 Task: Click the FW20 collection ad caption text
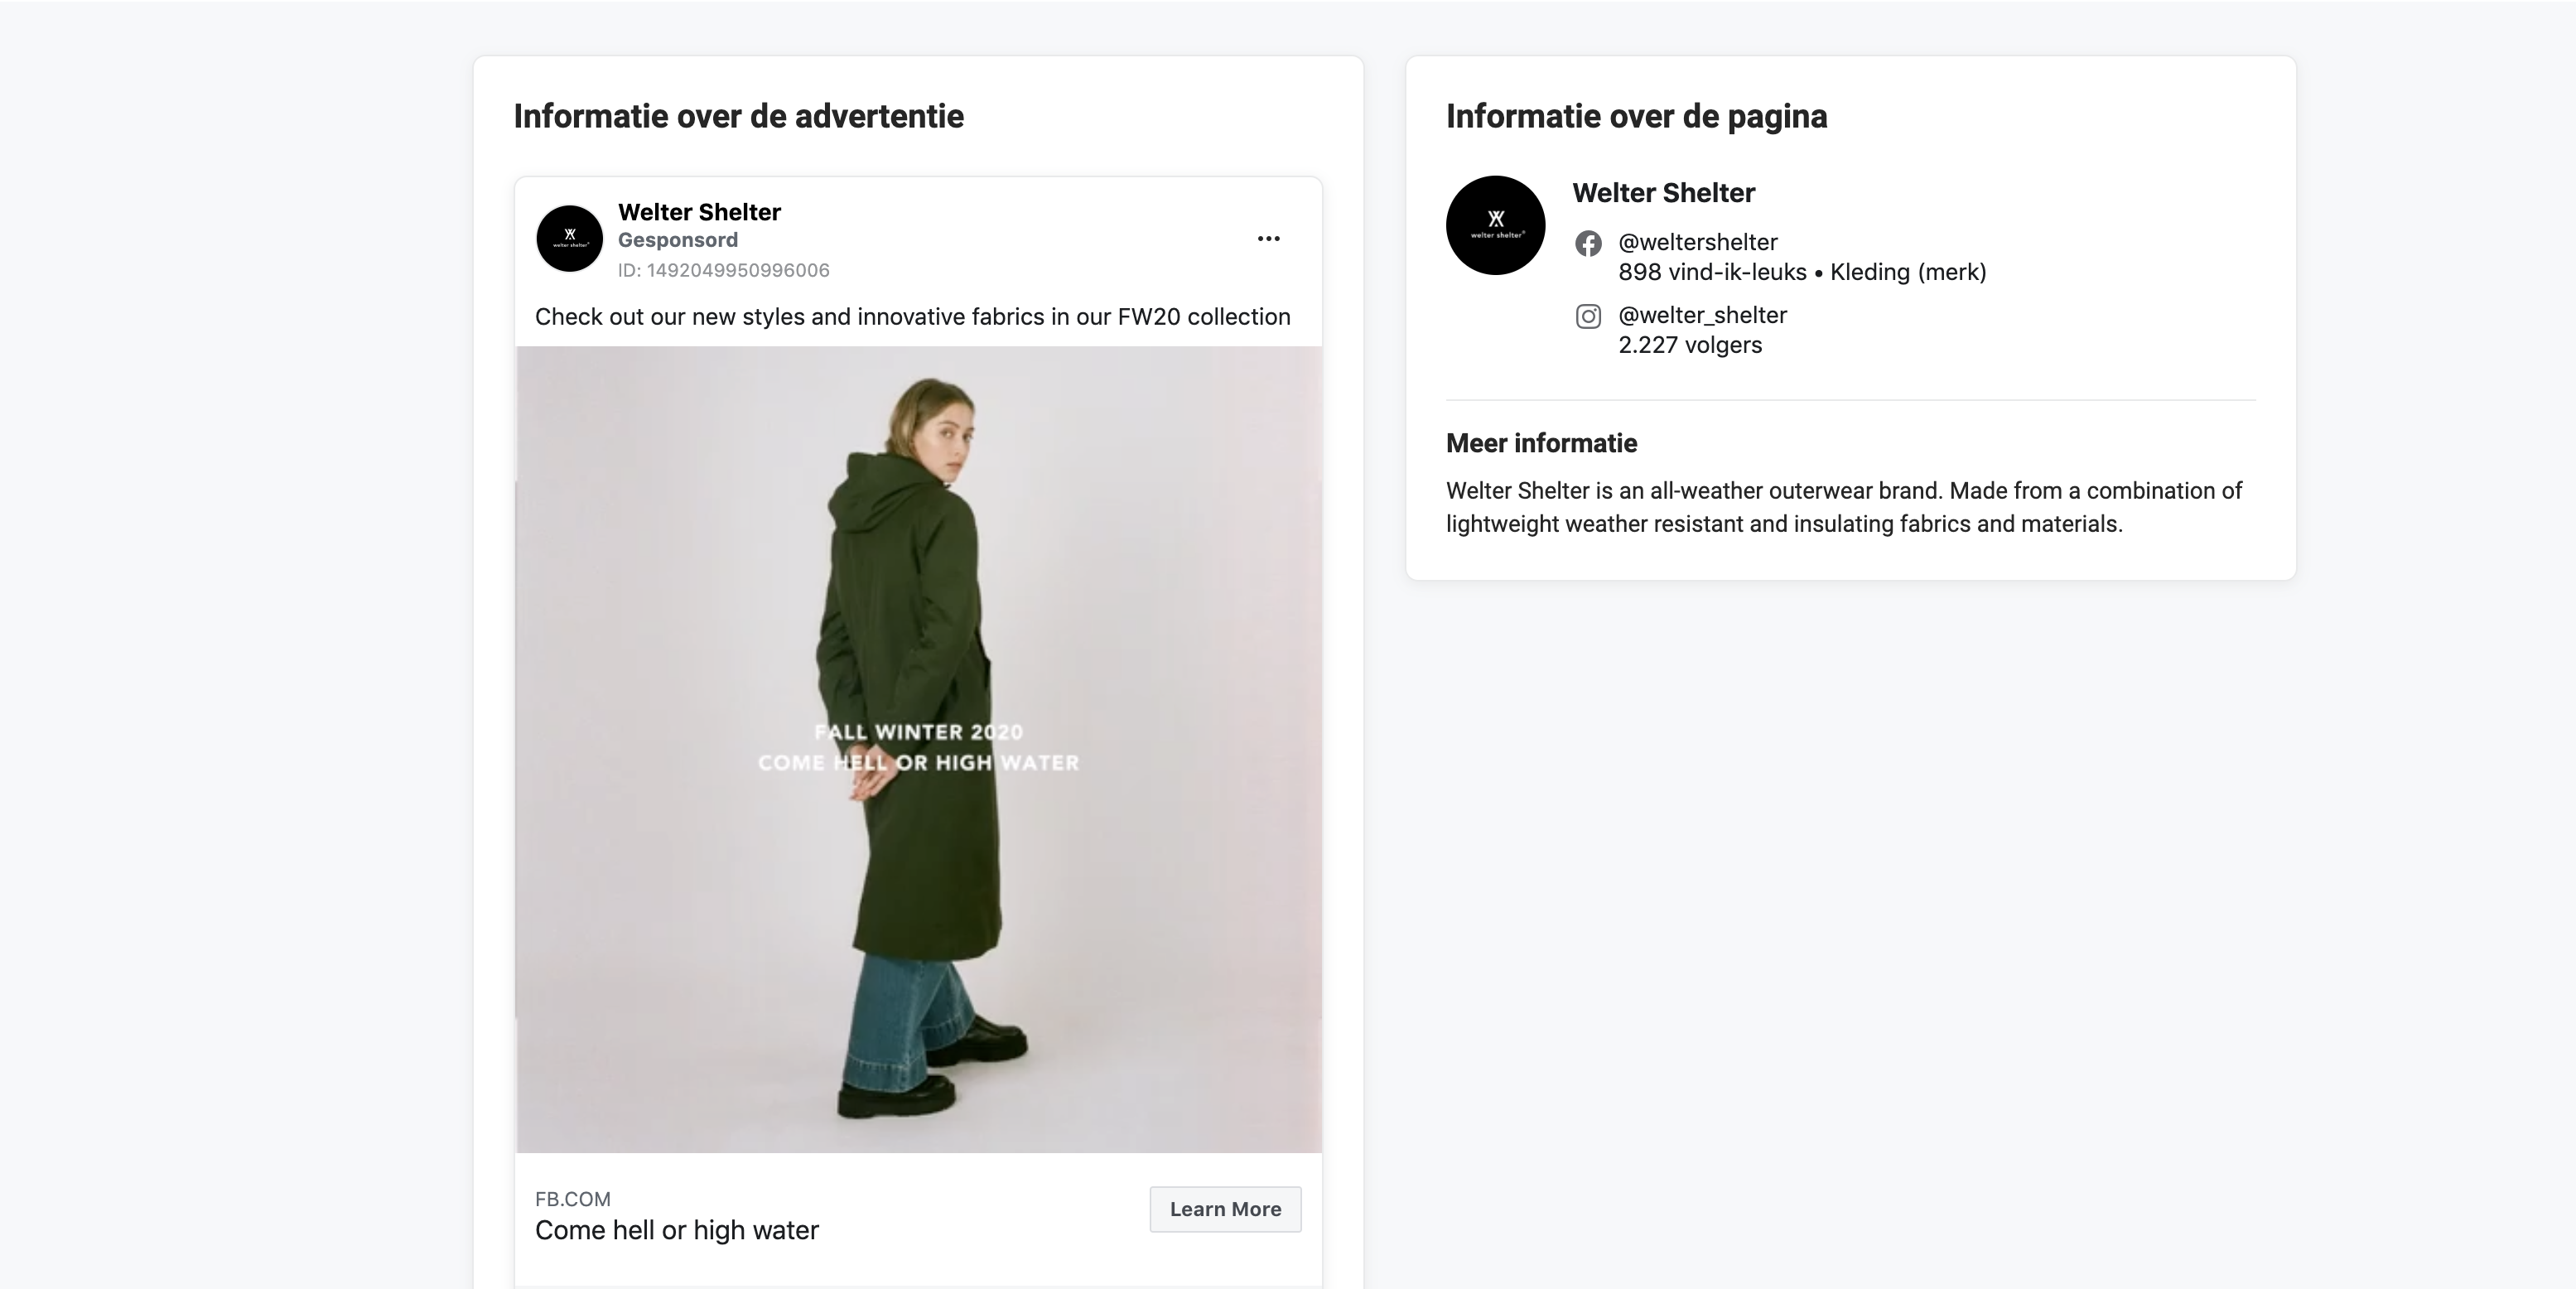[912, 317]
